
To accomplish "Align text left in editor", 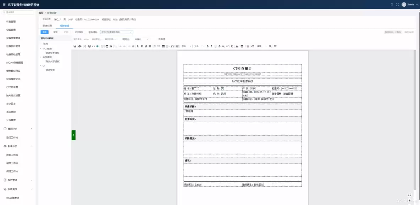I will 138,46.
